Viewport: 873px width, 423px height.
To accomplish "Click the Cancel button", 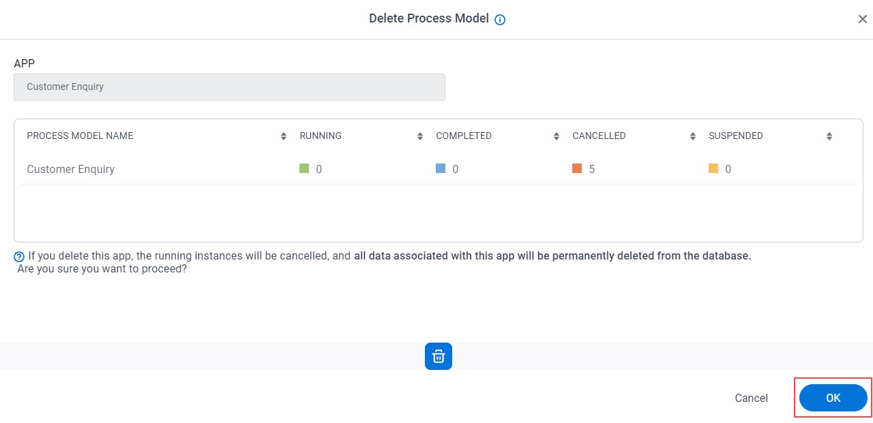I will point(751,398).
